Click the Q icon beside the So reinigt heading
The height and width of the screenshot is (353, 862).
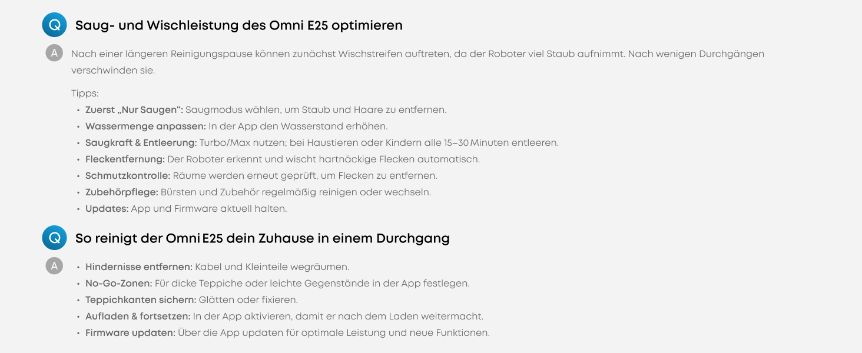54,238
